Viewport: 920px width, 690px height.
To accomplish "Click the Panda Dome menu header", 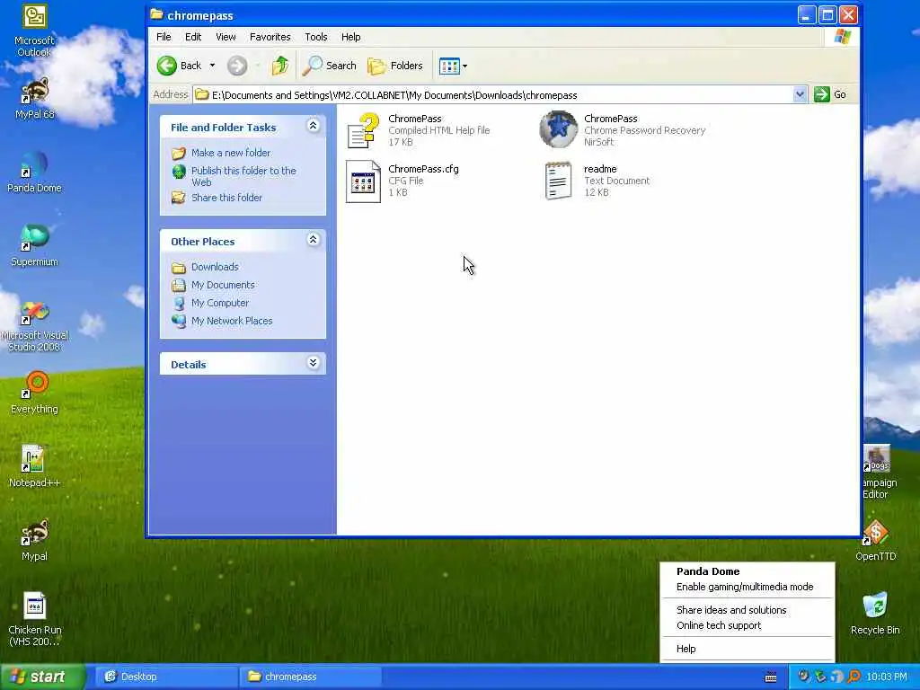I will [x=708, y=571].
